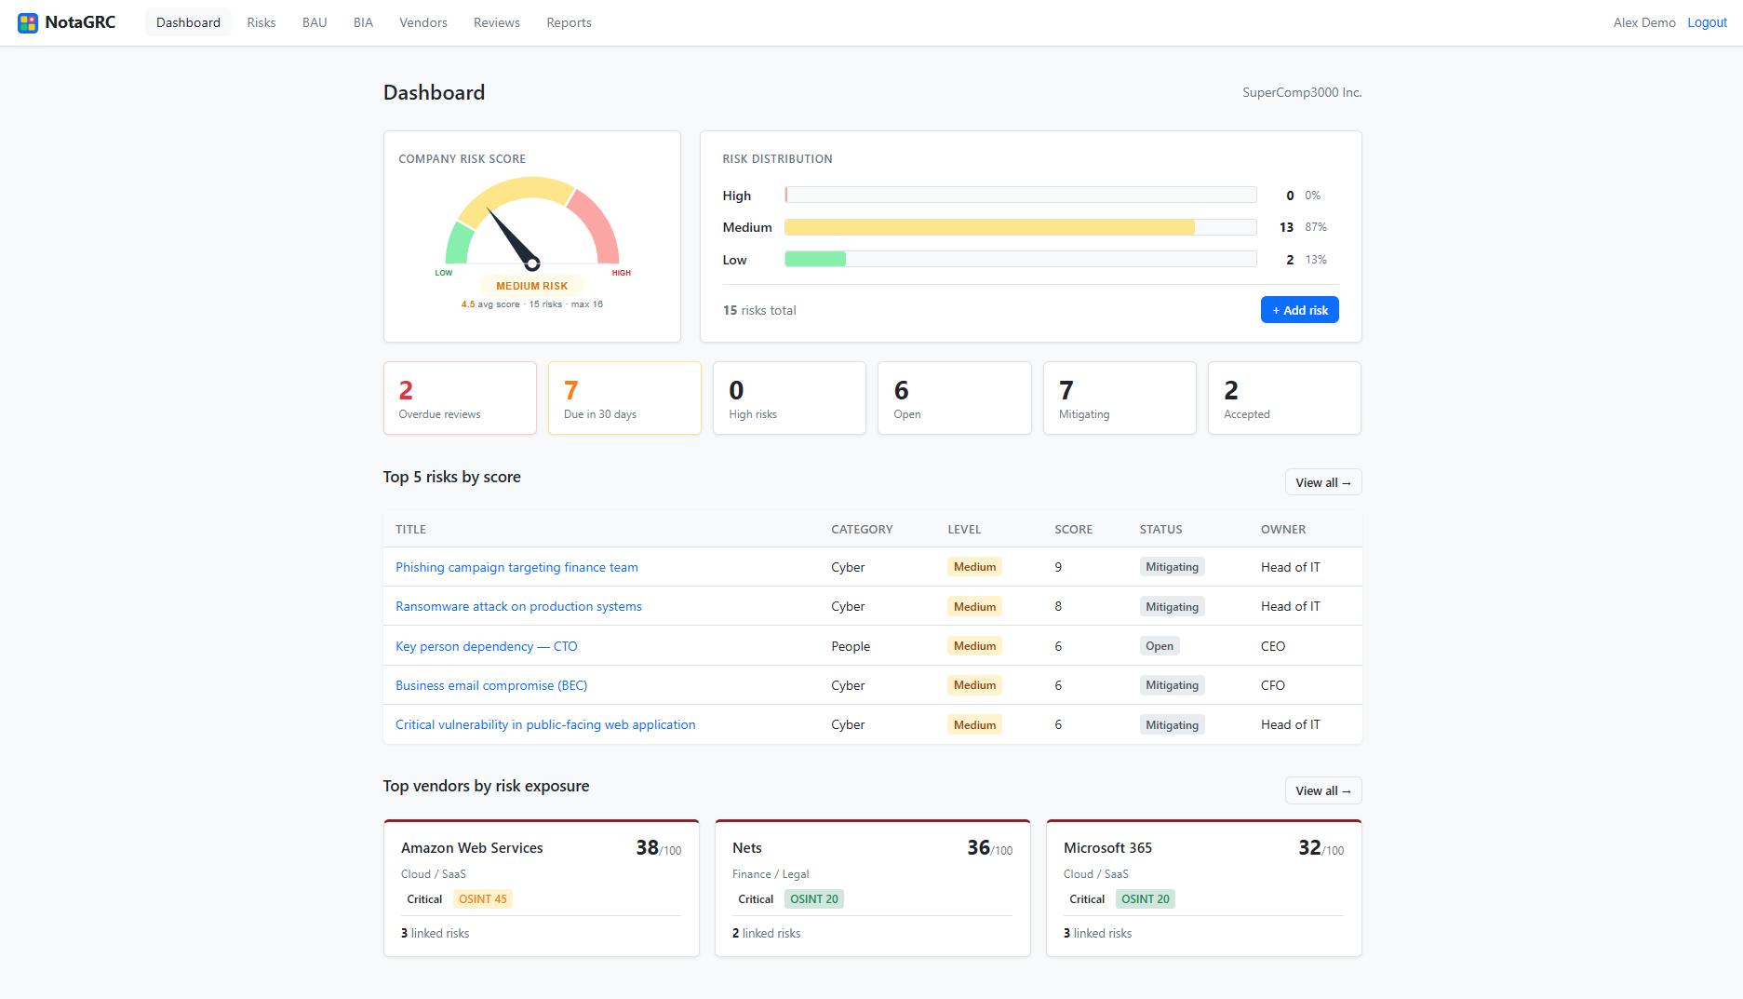Click score 9 in Phishing campaign row
Screen dimensions: 1743x999
(1058, 567)
